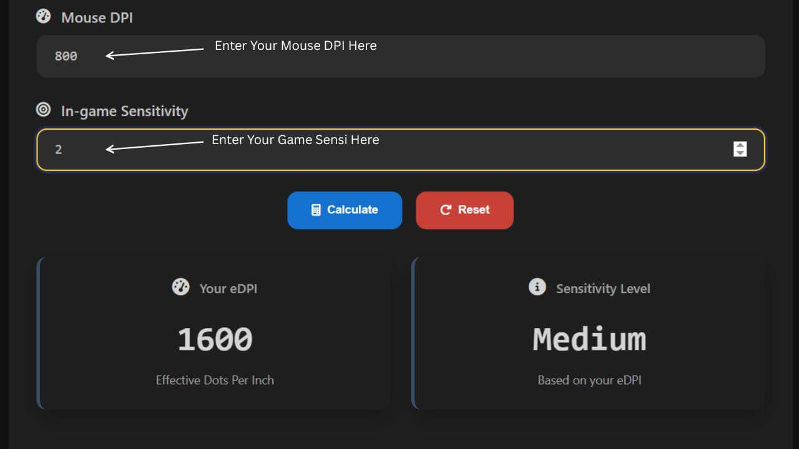The image size is (799, 449).
Task: Click the circular refresh icon in the Reset button
Action: 444,210
